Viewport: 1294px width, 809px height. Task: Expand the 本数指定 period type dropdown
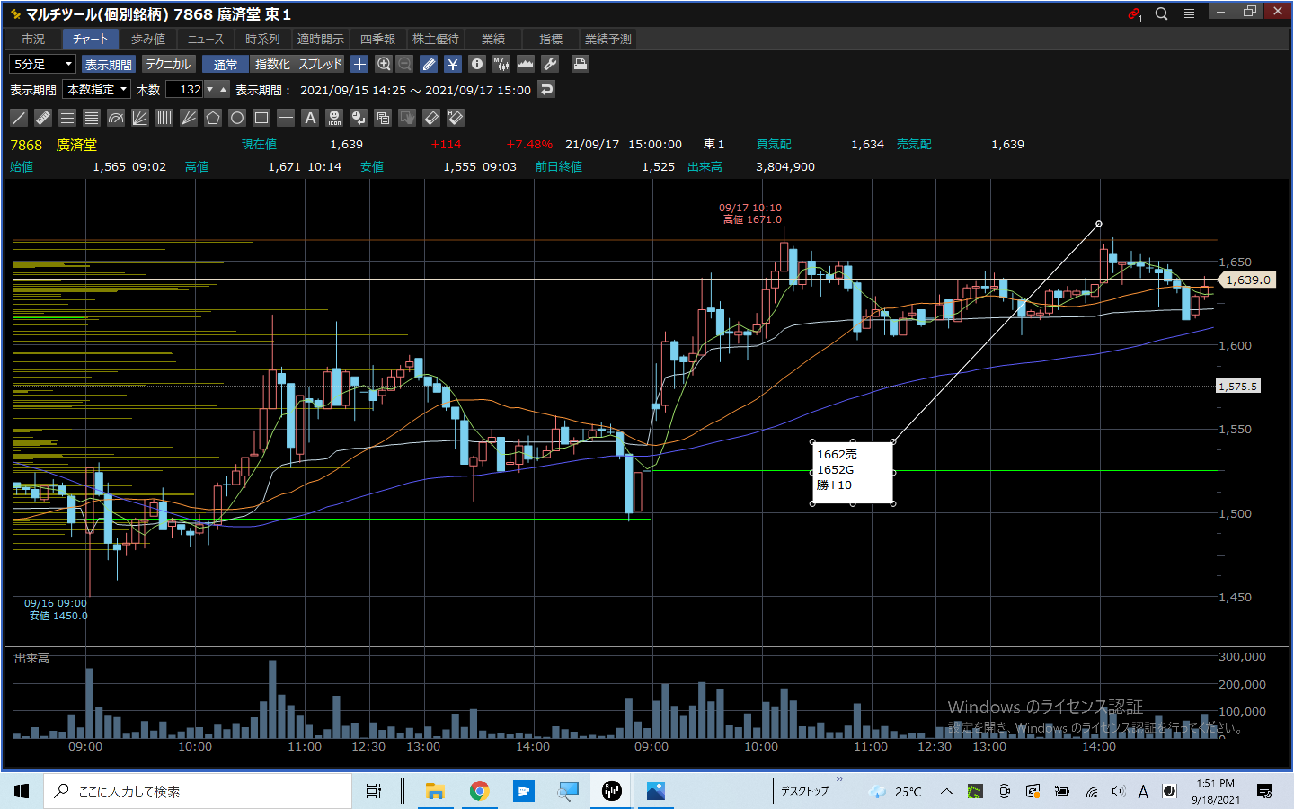(97, 89)
